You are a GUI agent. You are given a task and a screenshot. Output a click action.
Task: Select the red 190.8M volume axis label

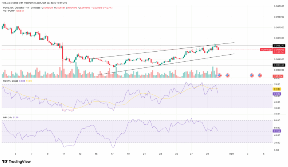tap(278, 76)
